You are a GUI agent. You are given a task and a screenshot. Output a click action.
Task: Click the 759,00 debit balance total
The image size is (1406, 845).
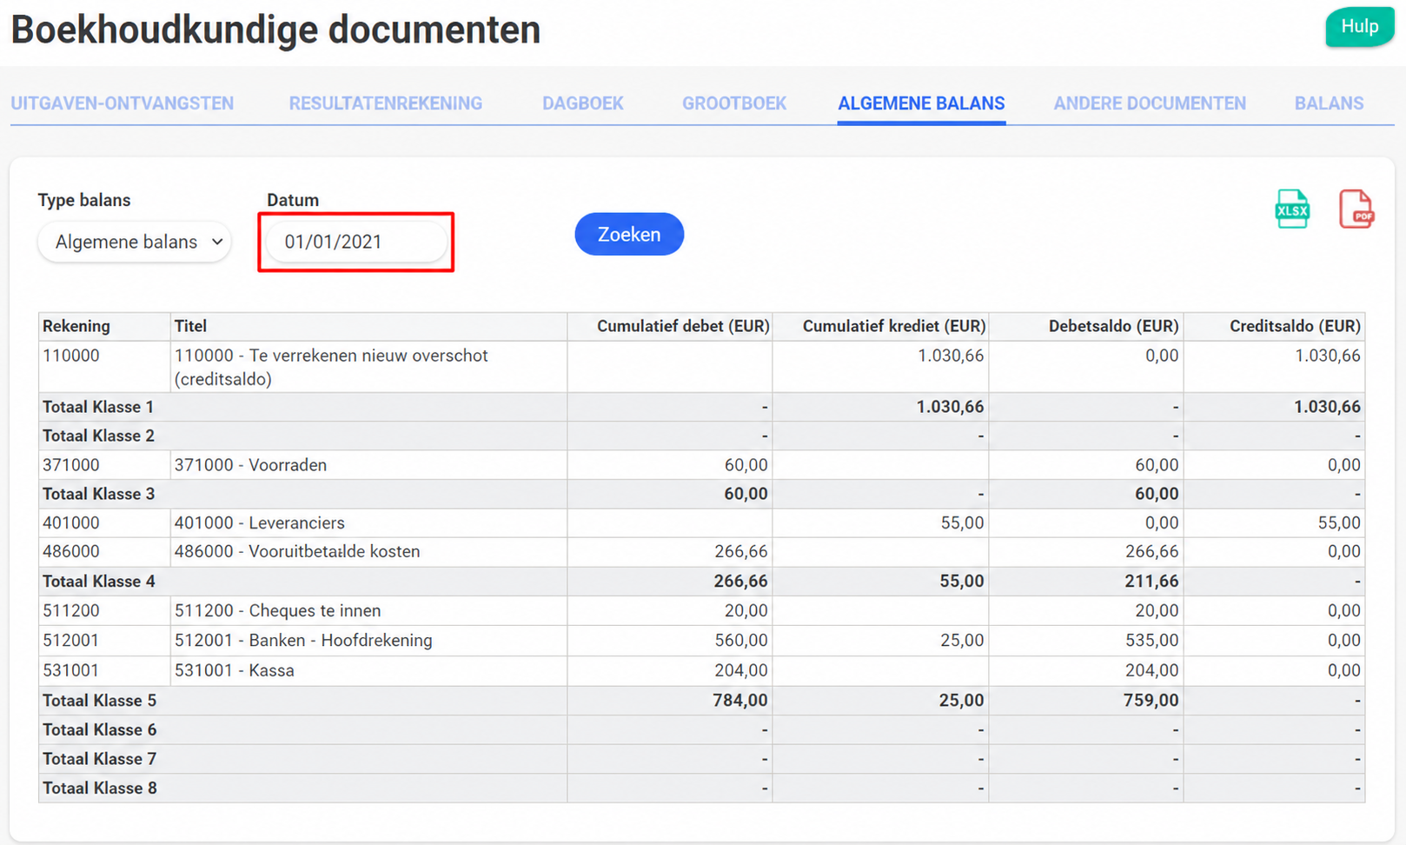(x=1151, y=701)
